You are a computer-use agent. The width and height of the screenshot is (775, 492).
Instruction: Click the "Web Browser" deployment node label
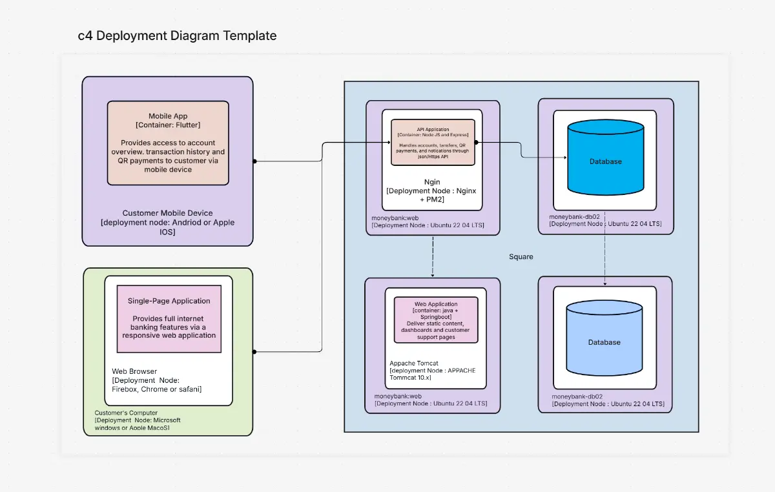157,380
